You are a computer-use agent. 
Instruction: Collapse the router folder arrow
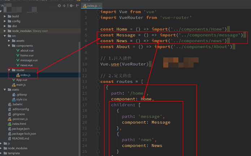point(9,70)
